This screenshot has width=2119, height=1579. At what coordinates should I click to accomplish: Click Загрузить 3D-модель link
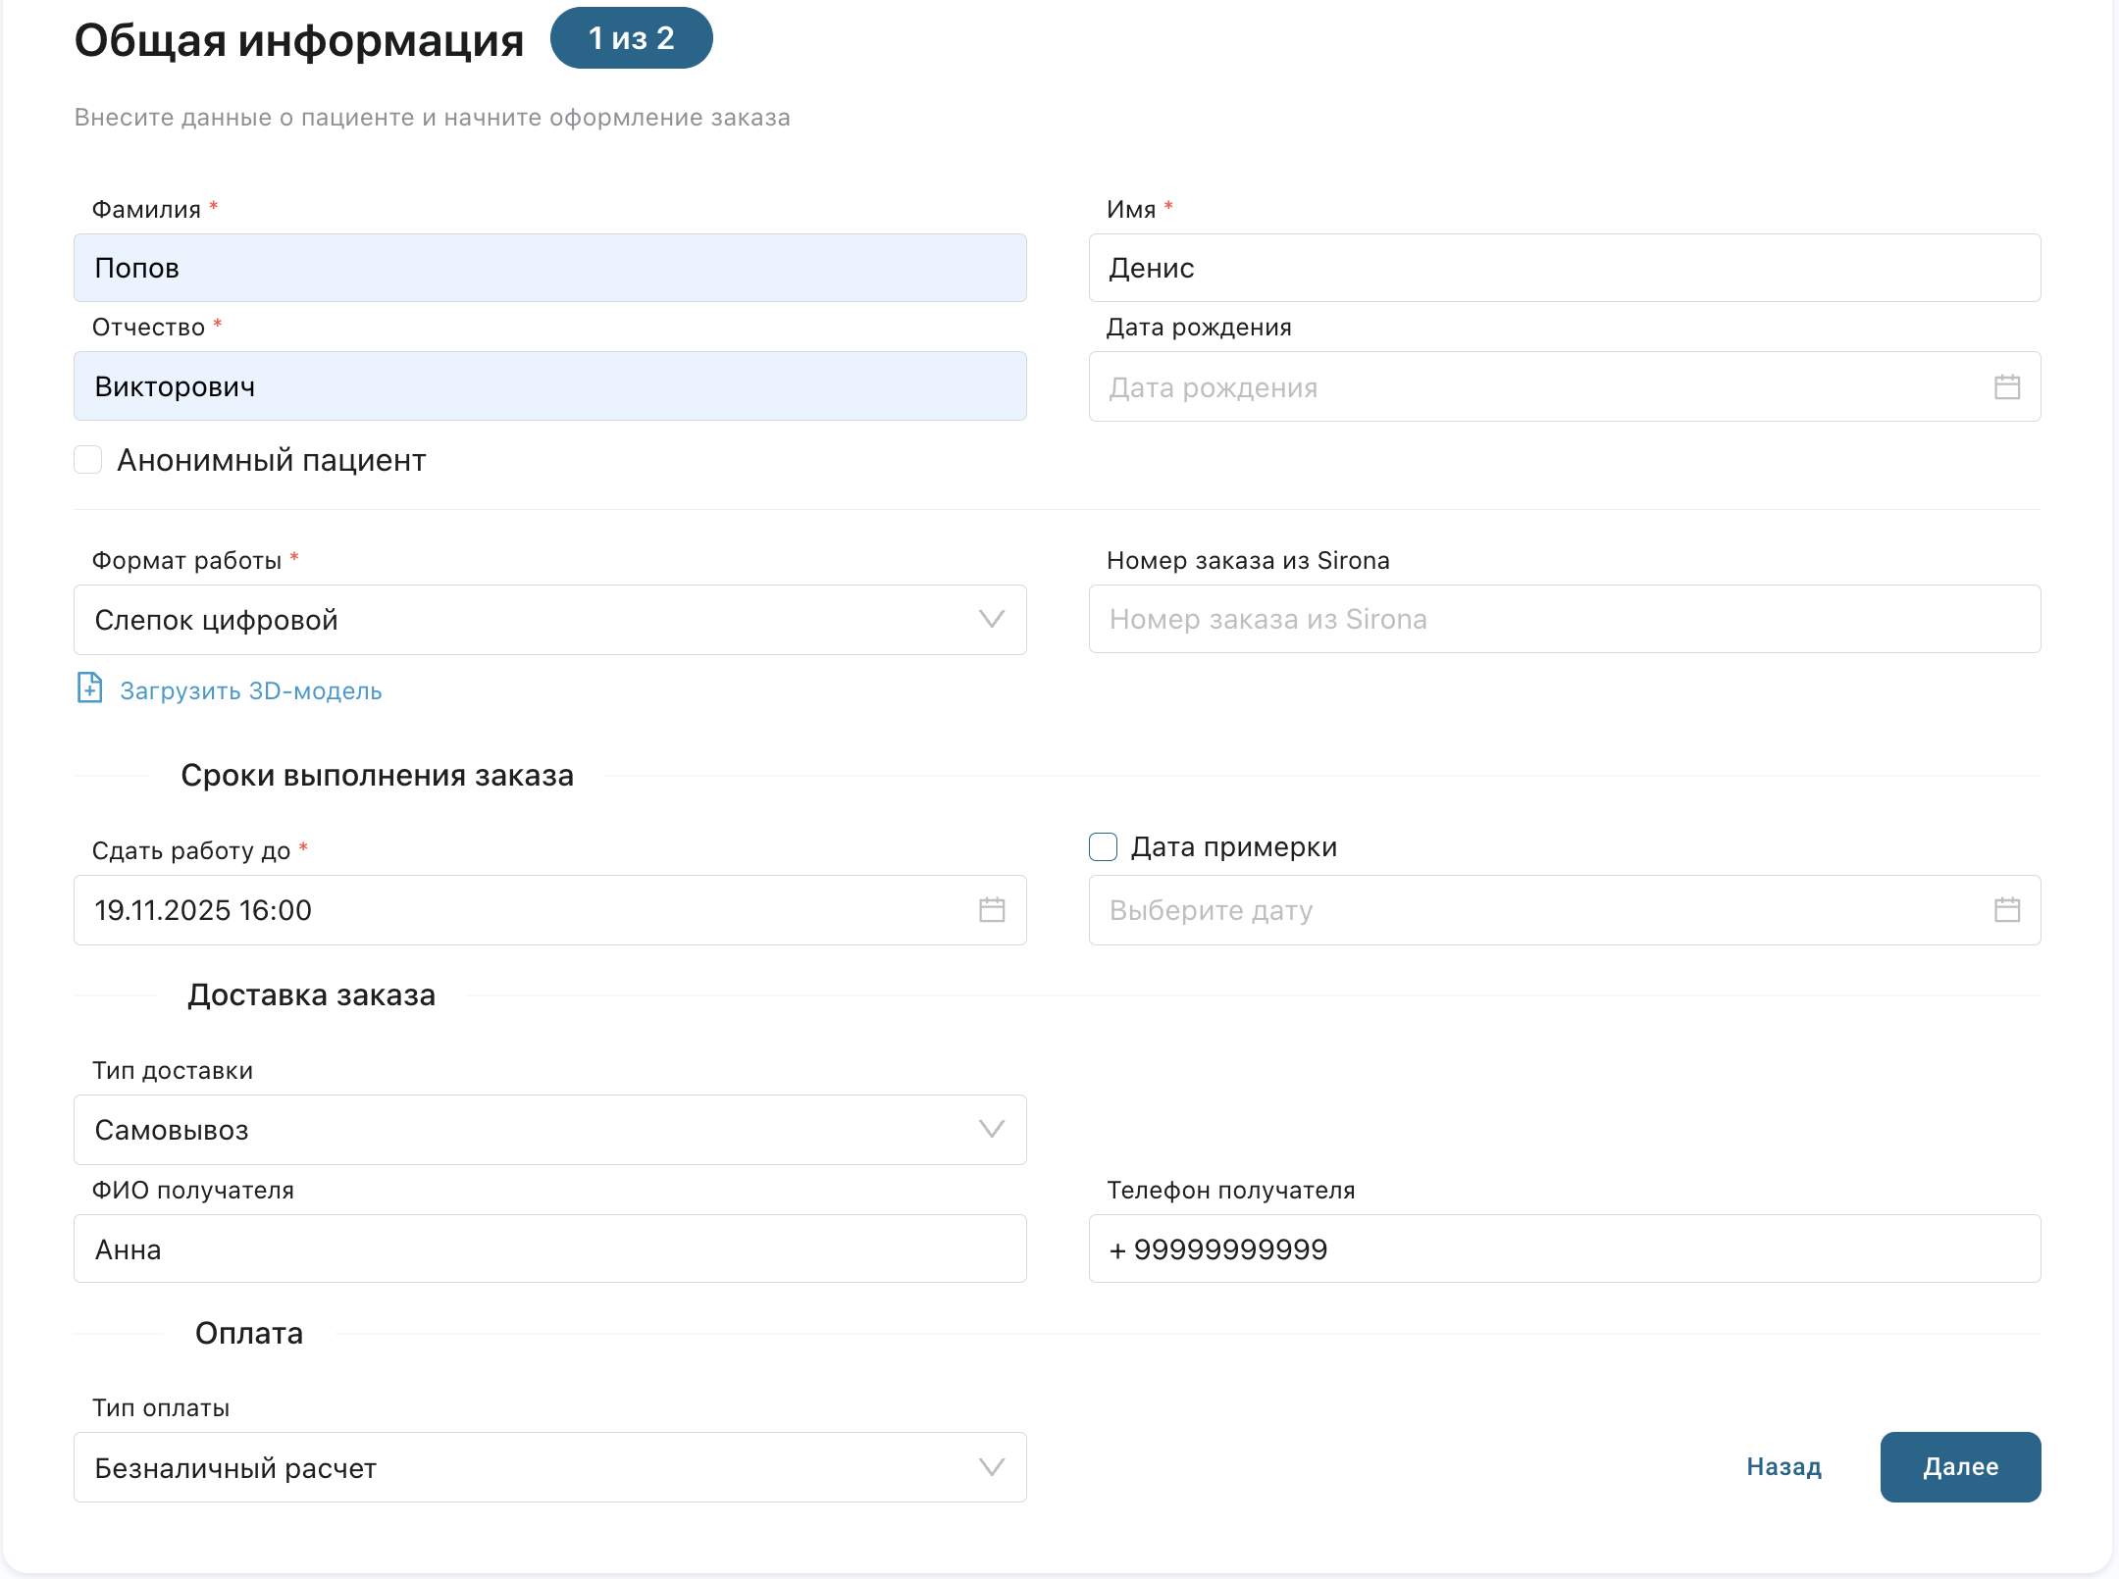click(x=250, y=691)
